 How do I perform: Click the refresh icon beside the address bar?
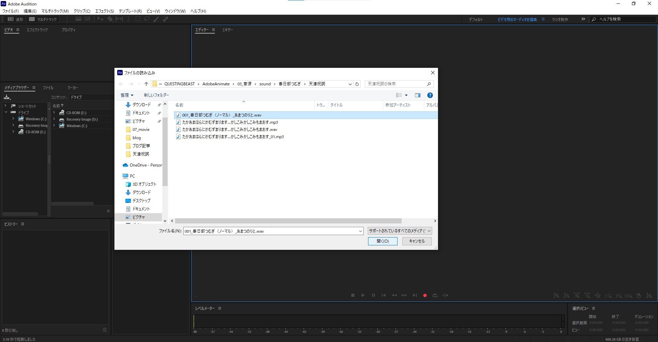tap(357, 84)
